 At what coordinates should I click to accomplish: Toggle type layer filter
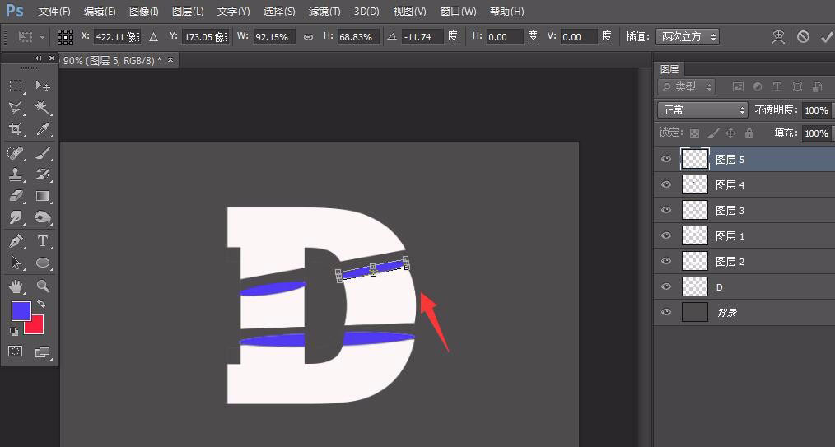pos(777,86)
